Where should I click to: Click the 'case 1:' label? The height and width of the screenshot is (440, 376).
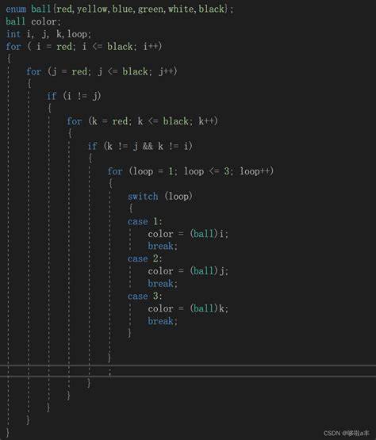coord(145,221)
